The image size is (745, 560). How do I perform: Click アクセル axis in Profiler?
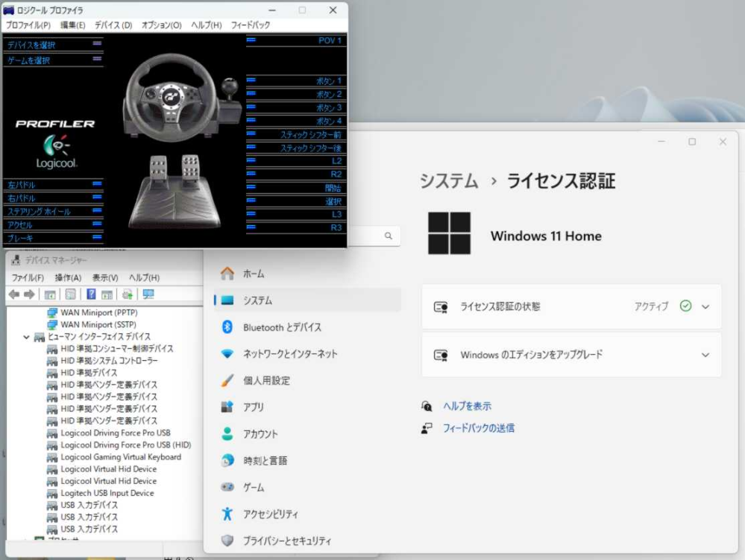click(53, 224)
